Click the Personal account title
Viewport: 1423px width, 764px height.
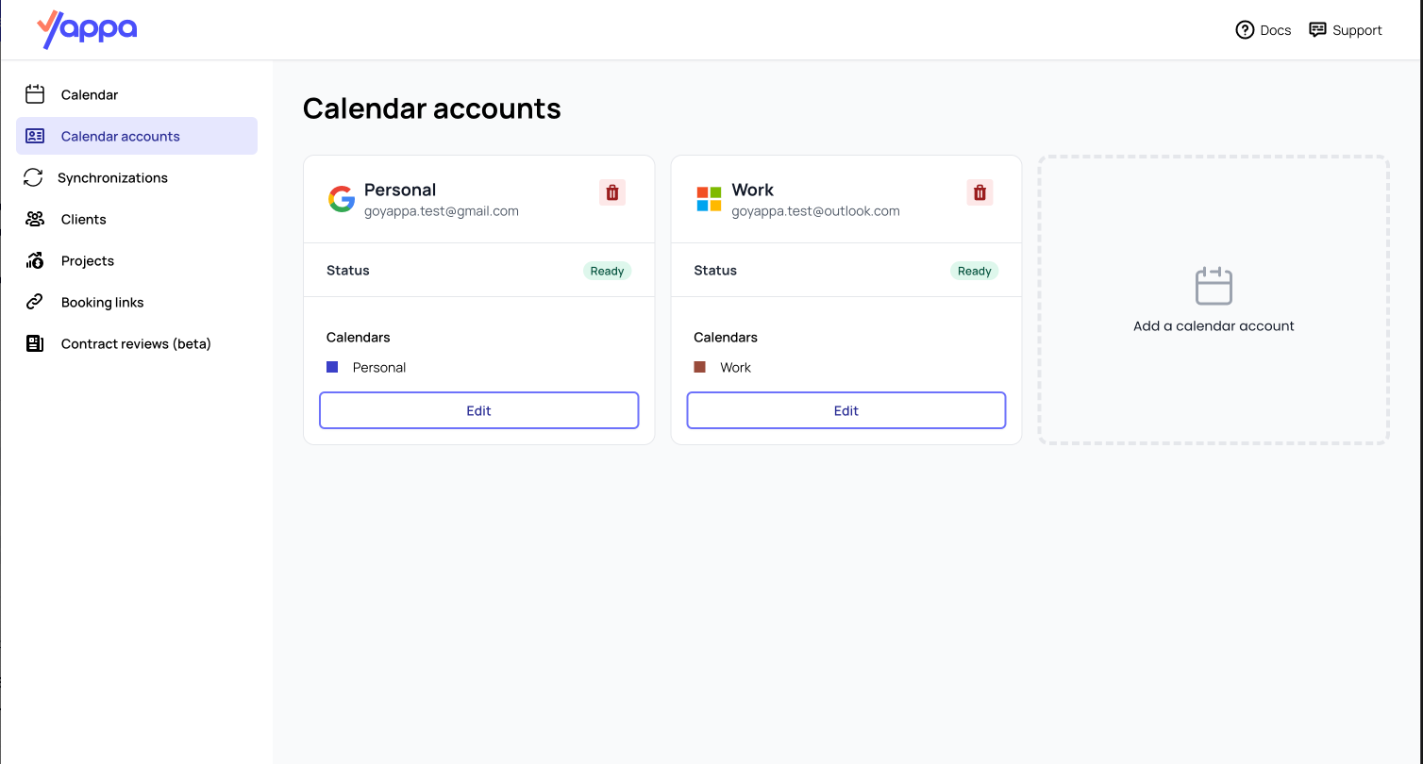[400, 190]
